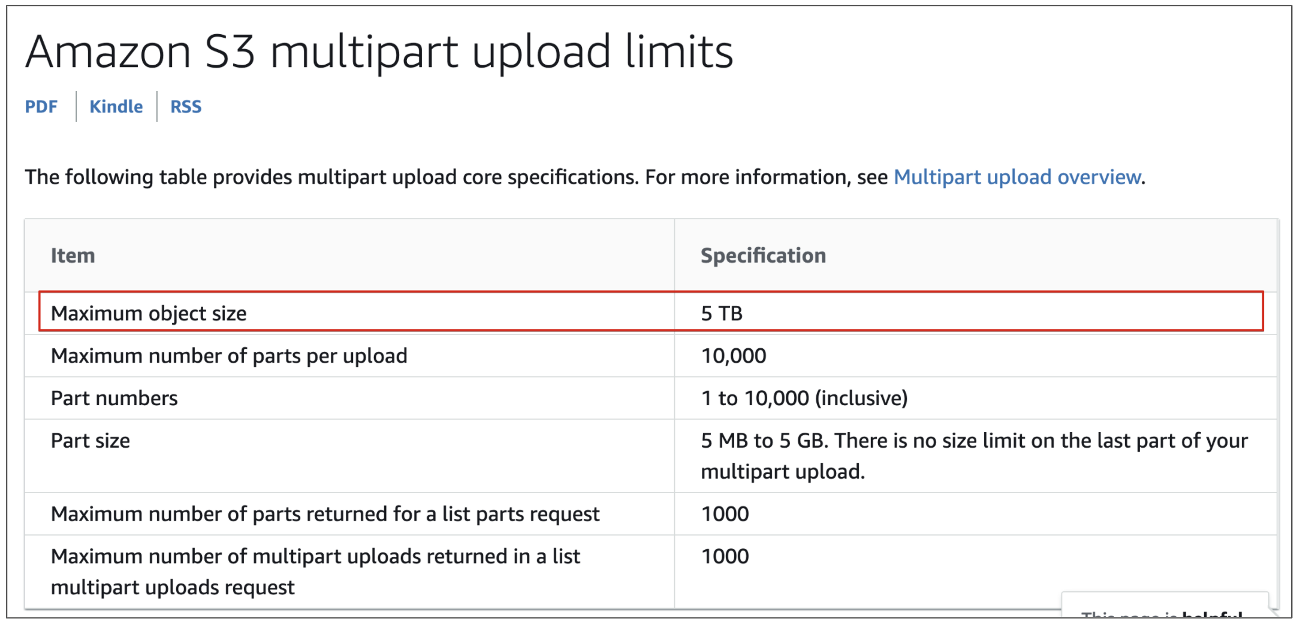Click the '1000' value for list multipart uploads request
The height and width of the screenshot is (626, 1297).
(725, 557)
